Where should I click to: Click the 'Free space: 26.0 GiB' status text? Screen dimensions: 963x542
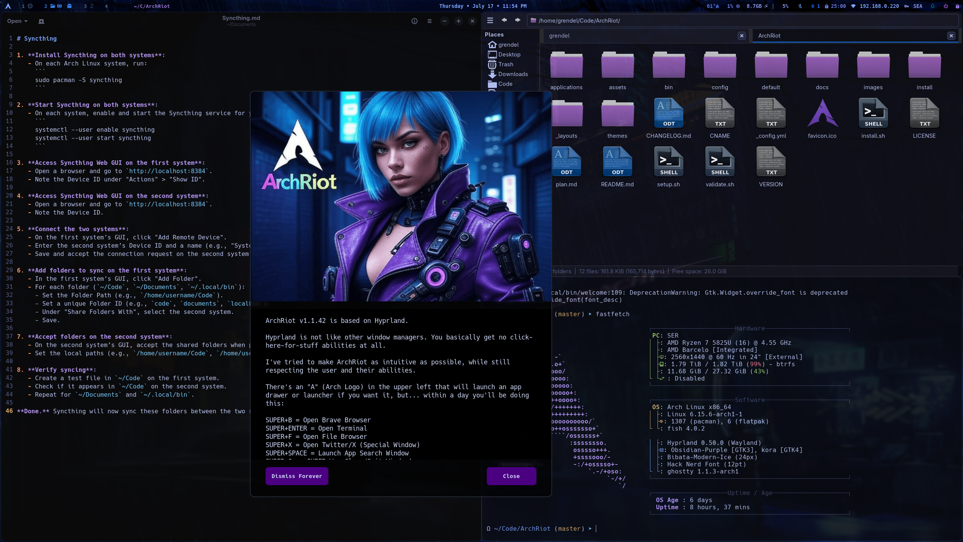pyautogui.click(x=699, y=271)
